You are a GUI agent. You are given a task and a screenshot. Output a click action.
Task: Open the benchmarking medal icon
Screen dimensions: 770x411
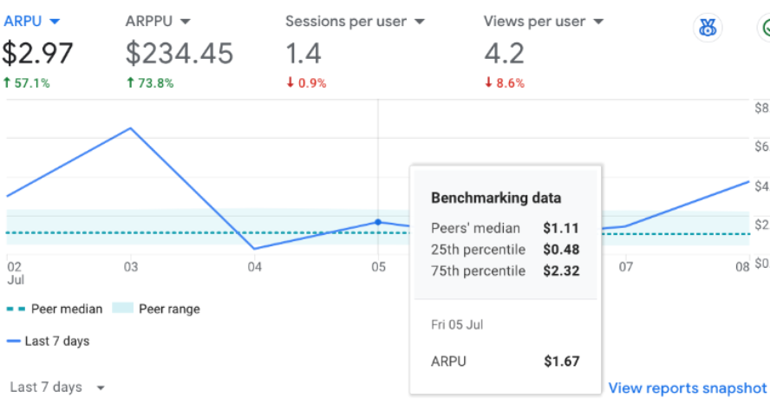pos(708,28)
